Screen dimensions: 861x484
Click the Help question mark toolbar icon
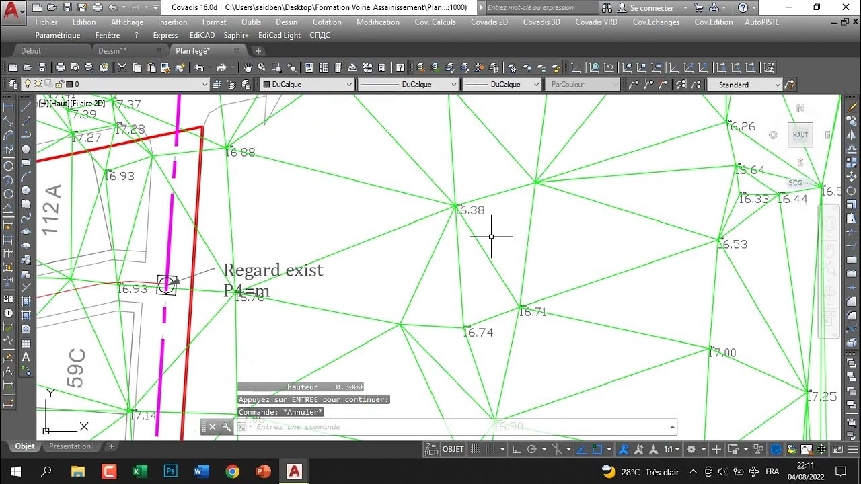point(400,67)
